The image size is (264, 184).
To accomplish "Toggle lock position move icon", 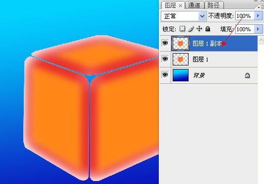I will [199, 29].
